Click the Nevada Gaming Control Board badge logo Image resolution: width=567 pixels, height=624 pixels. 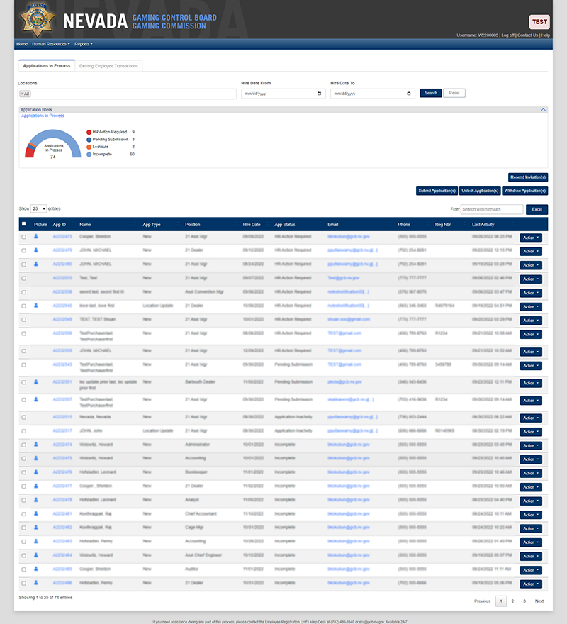pyautogui.click(x=38, y=20)
